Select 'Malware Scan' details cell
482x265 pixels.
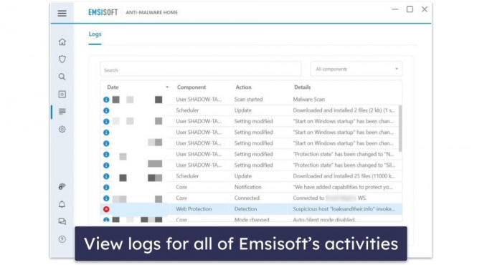[x=308, y=100]
